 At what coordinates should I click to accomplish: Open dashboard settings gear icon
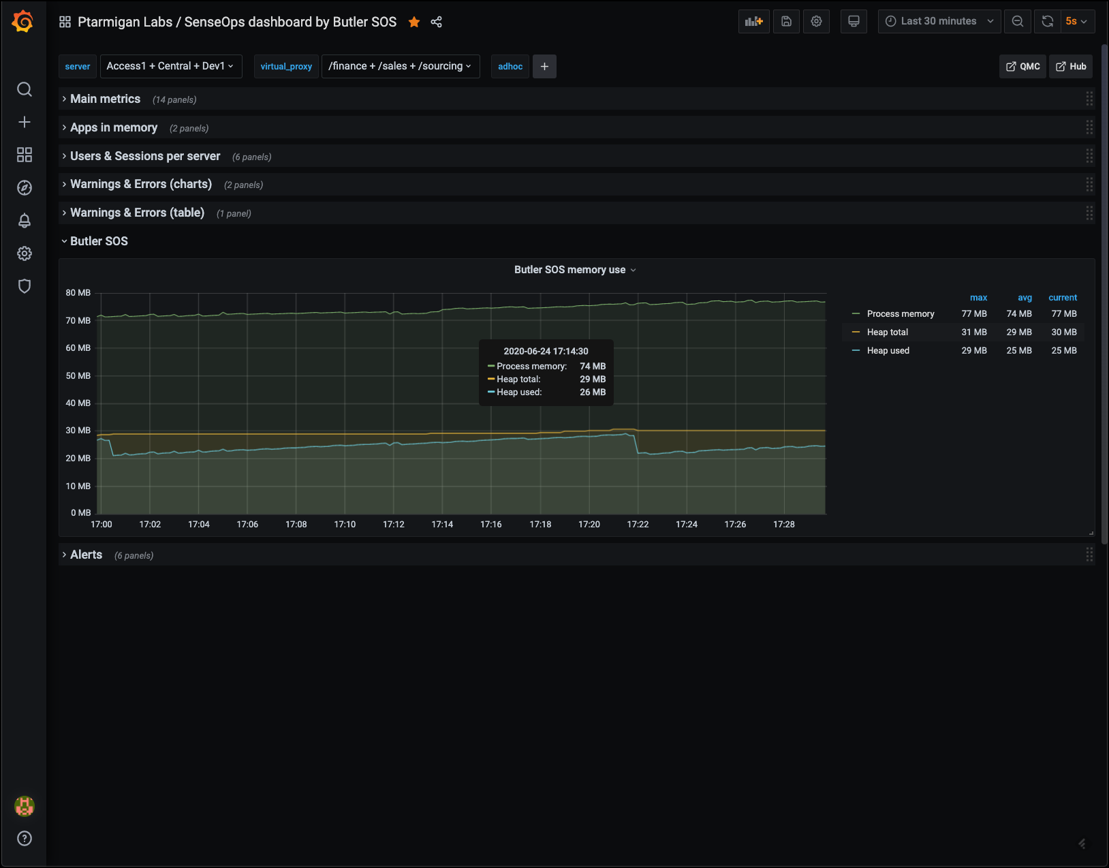(816, 21)
